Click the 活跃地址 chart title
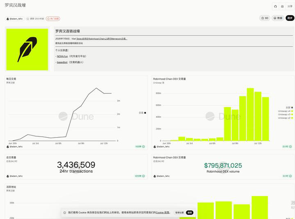 click(x=11, y=187)
